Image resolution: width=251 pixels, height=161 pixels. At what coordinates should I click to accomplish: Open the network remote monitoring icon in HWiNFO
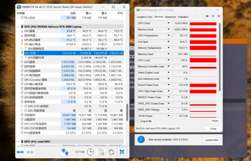pos(65,152)
